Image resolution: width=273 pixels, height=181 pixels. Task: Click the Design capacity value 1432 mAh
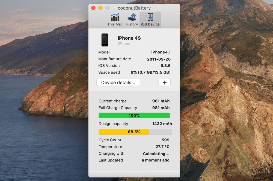click(x=162, y=124)
